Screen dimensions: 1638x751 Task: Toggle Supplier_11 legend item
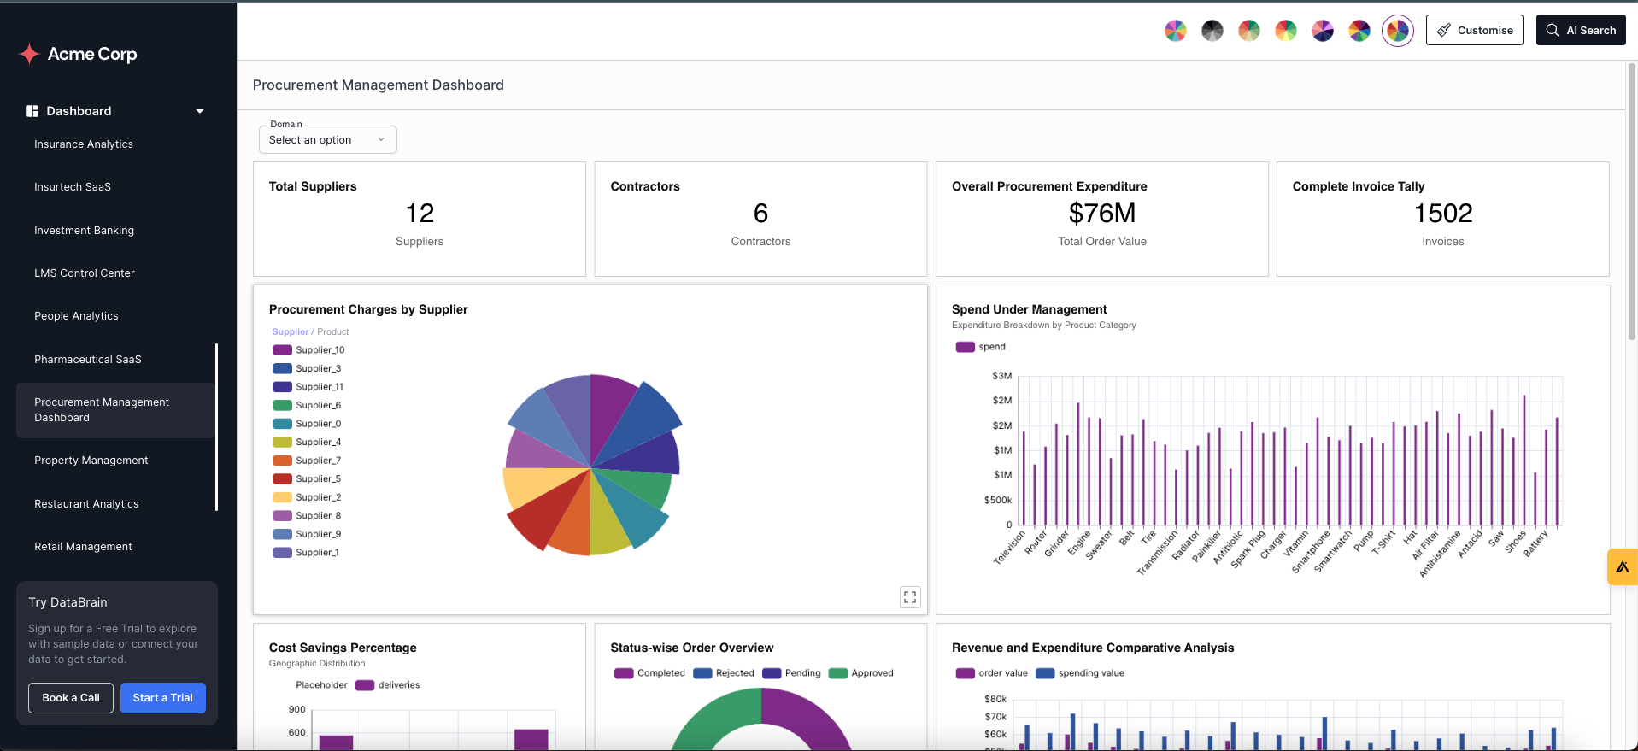coord(308,387)
